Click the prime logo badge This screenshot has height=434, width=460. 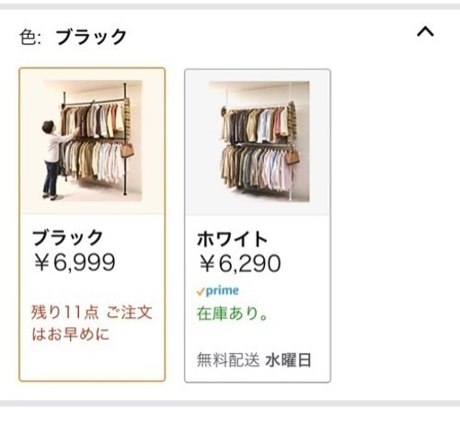[217, 290]
